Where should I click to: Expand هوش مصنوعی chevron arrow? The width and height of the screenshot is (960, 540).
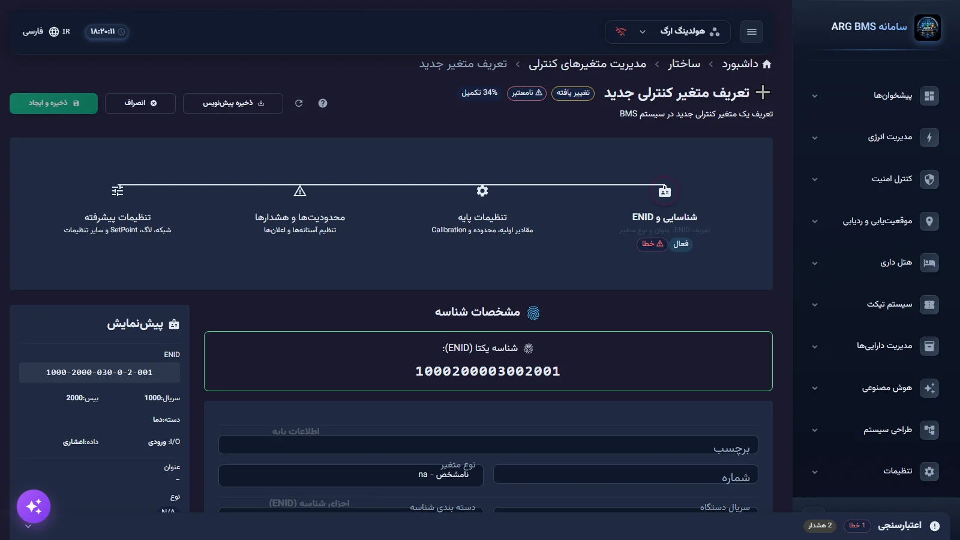click(x=815, y=388)
